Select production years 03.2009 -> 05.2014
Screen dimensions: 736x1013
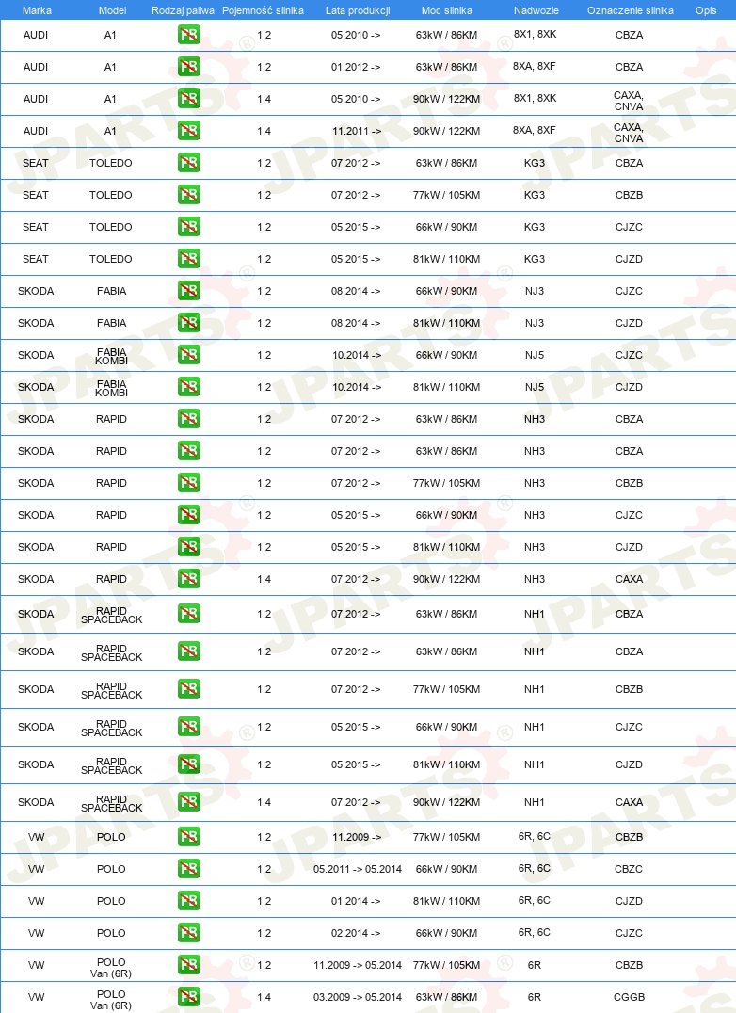(358, 997)
